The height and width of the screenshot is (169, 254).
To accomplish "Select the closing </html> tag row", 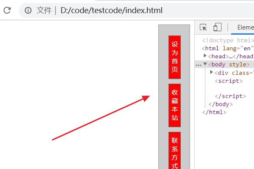I will click(214, 112).
